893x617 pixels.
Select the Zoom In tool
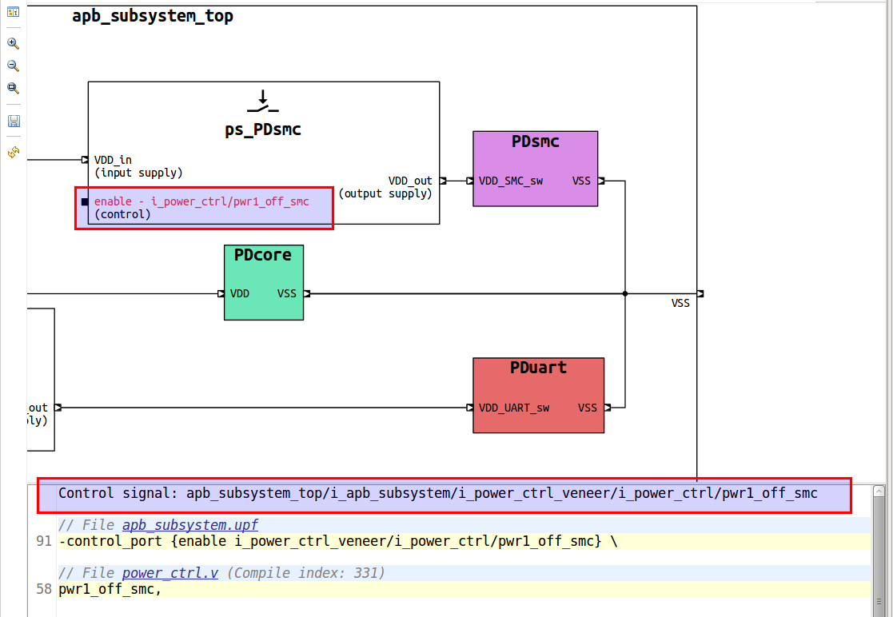tap(13, 43)
